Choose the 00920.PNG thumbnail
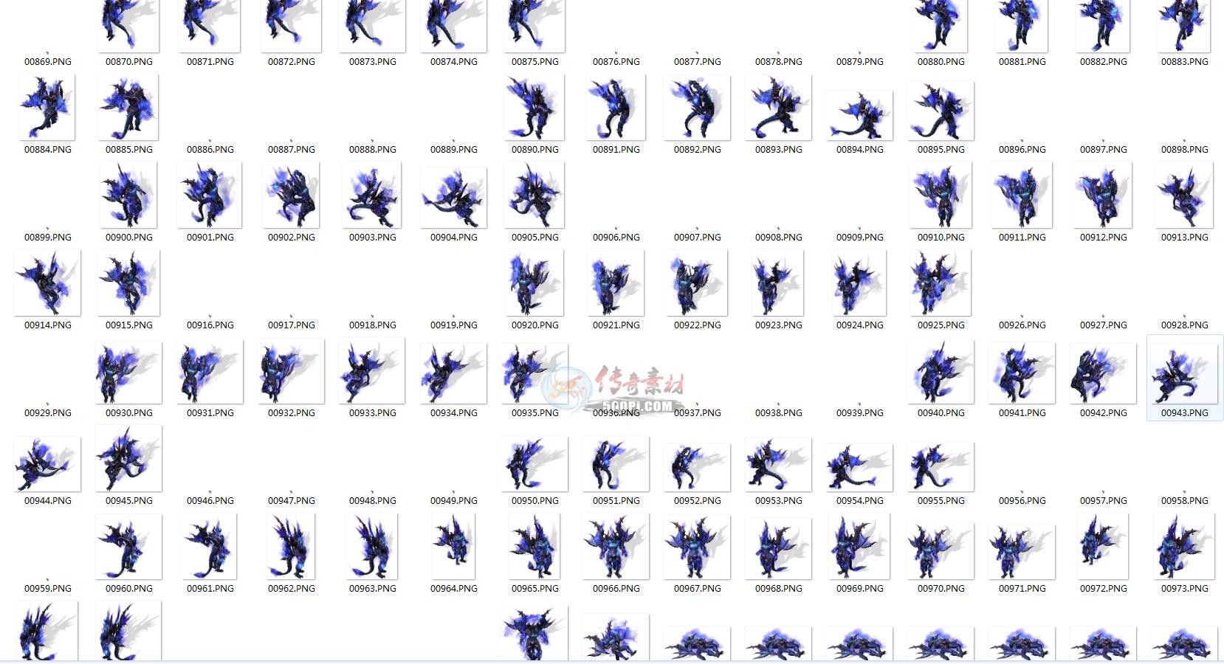The height and width of the screenshot is (664, 1224). click(x=534, y=283)
